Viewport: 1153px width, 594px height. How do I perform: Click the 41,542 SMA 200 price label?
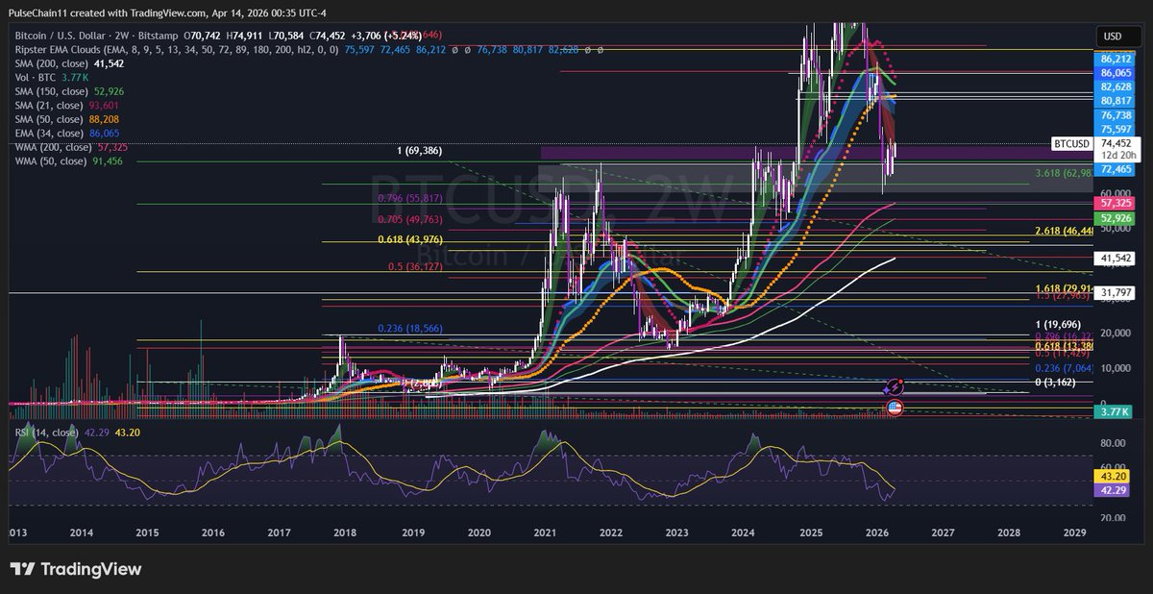tap(1115, 259)
